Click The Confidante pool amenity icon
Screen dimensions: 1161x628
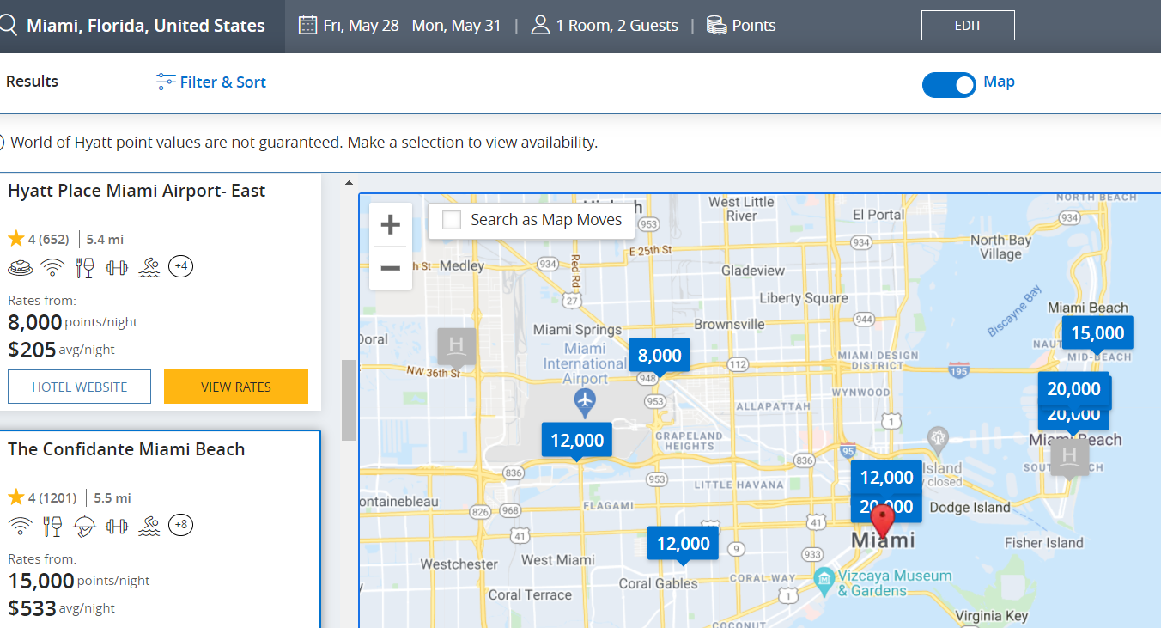(149, 525)
